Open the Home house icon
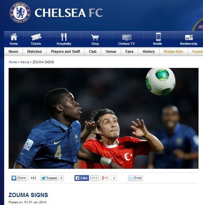Screen dimensions: 203x205 tap(14, 37)
